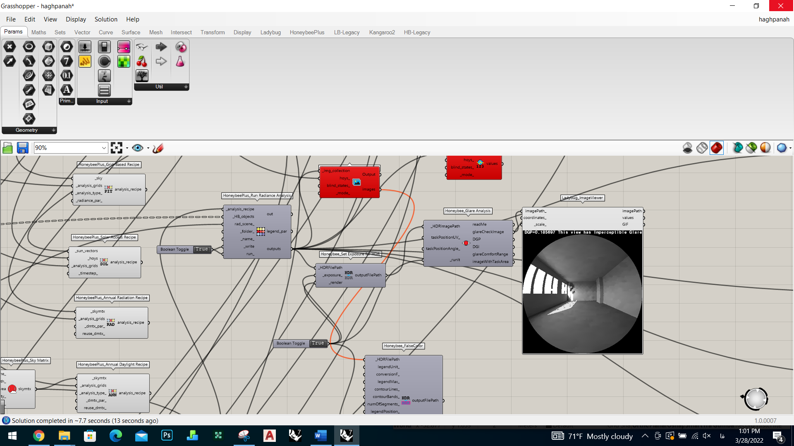Click the Open file toolbar icon
Image resolution: width=794 pixels, height=446 pixels.
[x=7, y=148]
